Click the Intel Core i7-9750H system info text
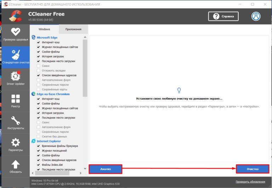Image resolution: width=272 pixels, height=188 pixels. tap(75, 184)
